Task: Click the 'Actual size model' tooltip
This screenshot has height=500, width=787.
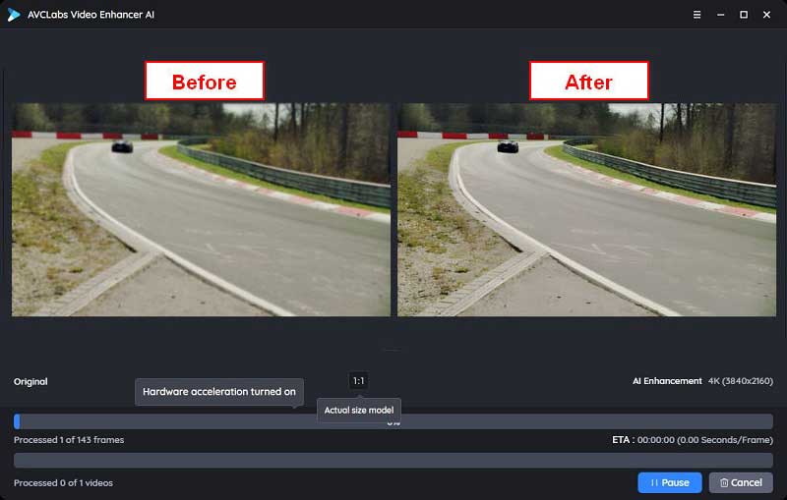Action: coord(359,410)
